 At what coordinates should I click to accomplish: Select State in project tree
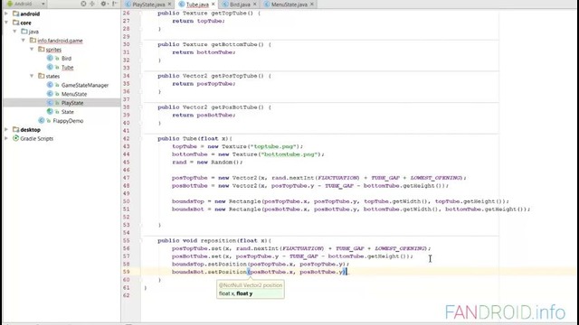coord(68,111)
